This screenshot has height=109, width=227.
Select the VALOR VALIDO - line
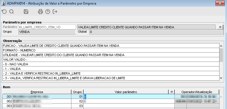111,60
